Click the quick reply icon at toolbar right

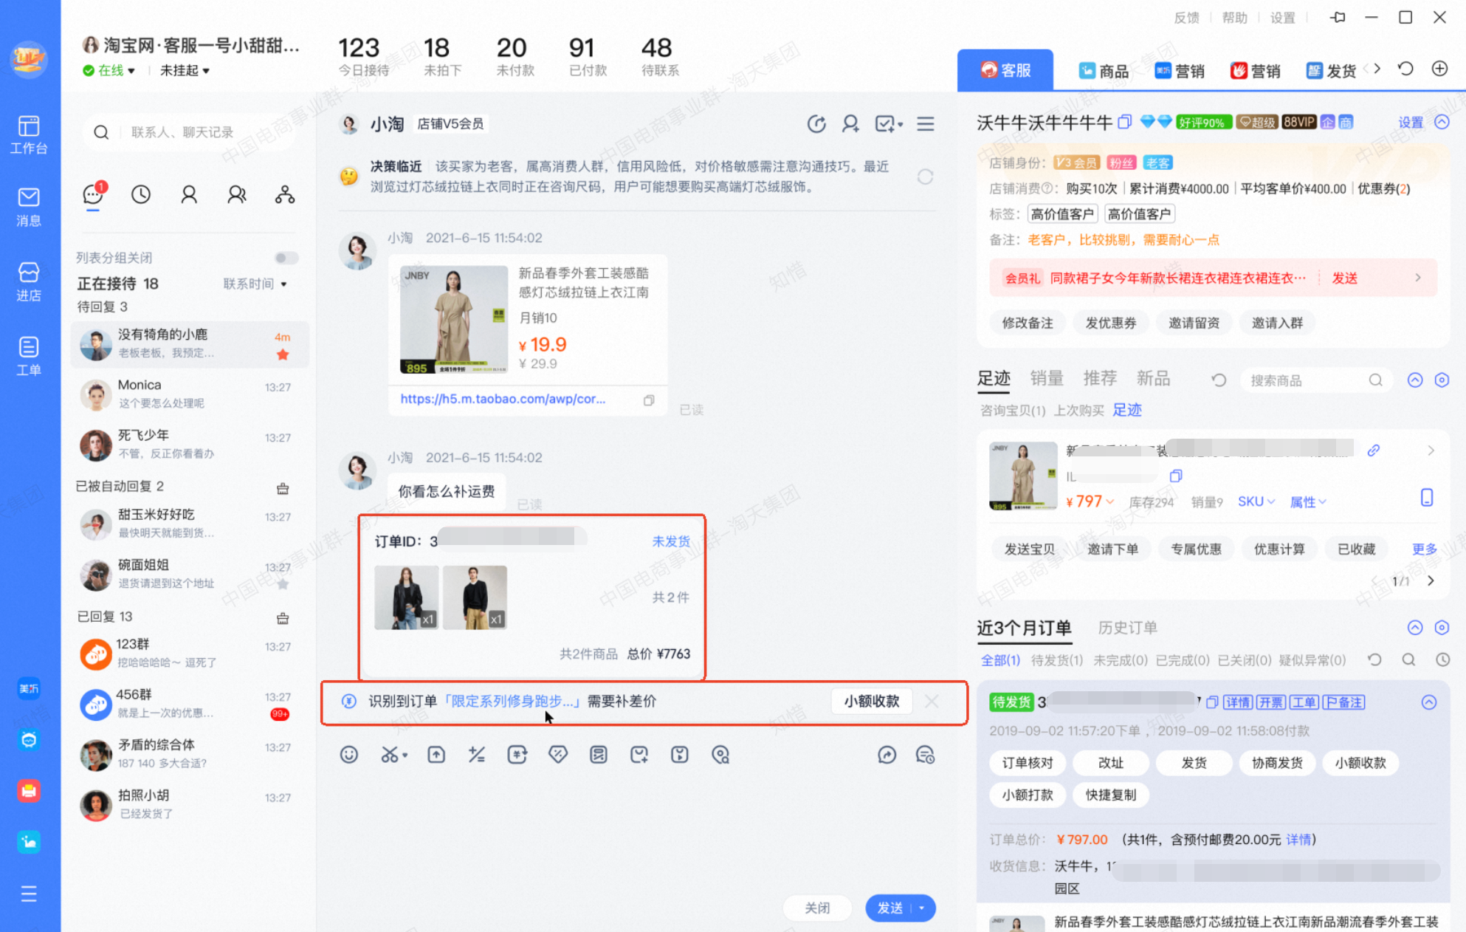925,754
